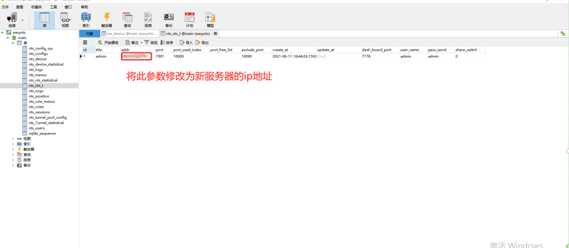Open the 文件 menu

(5, 7)
